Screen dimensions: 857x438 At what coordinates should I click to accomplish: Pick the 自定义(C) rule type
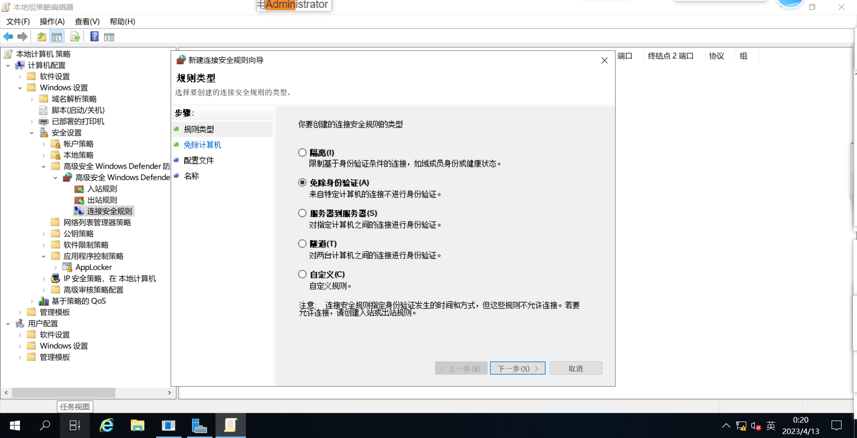(302, 274)
